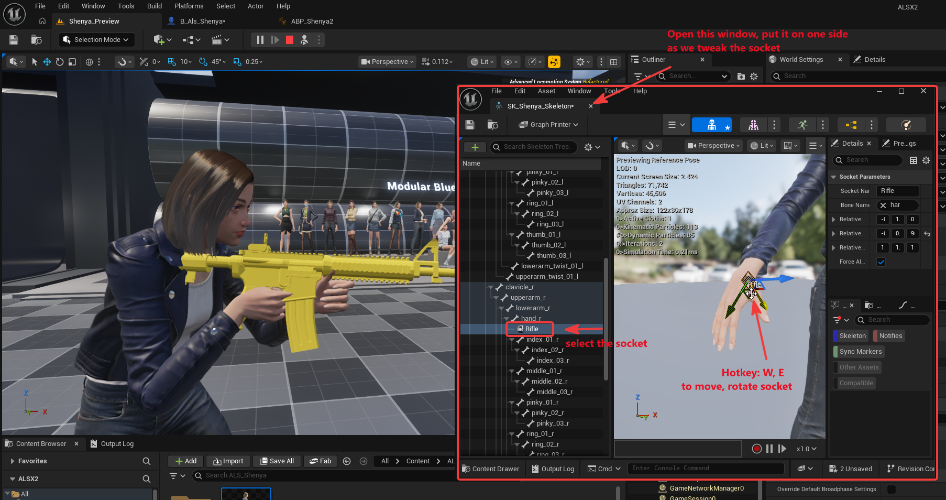Open the Selection Mode dropdown

point(96,40)
